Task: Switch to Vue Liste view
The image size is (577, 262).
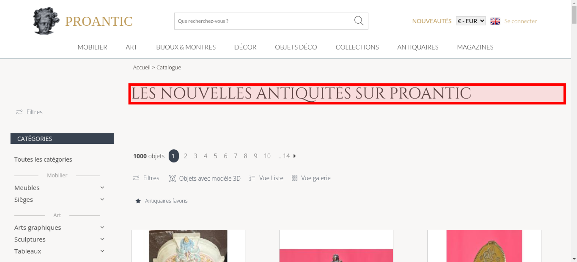Action: pos(266,178)
